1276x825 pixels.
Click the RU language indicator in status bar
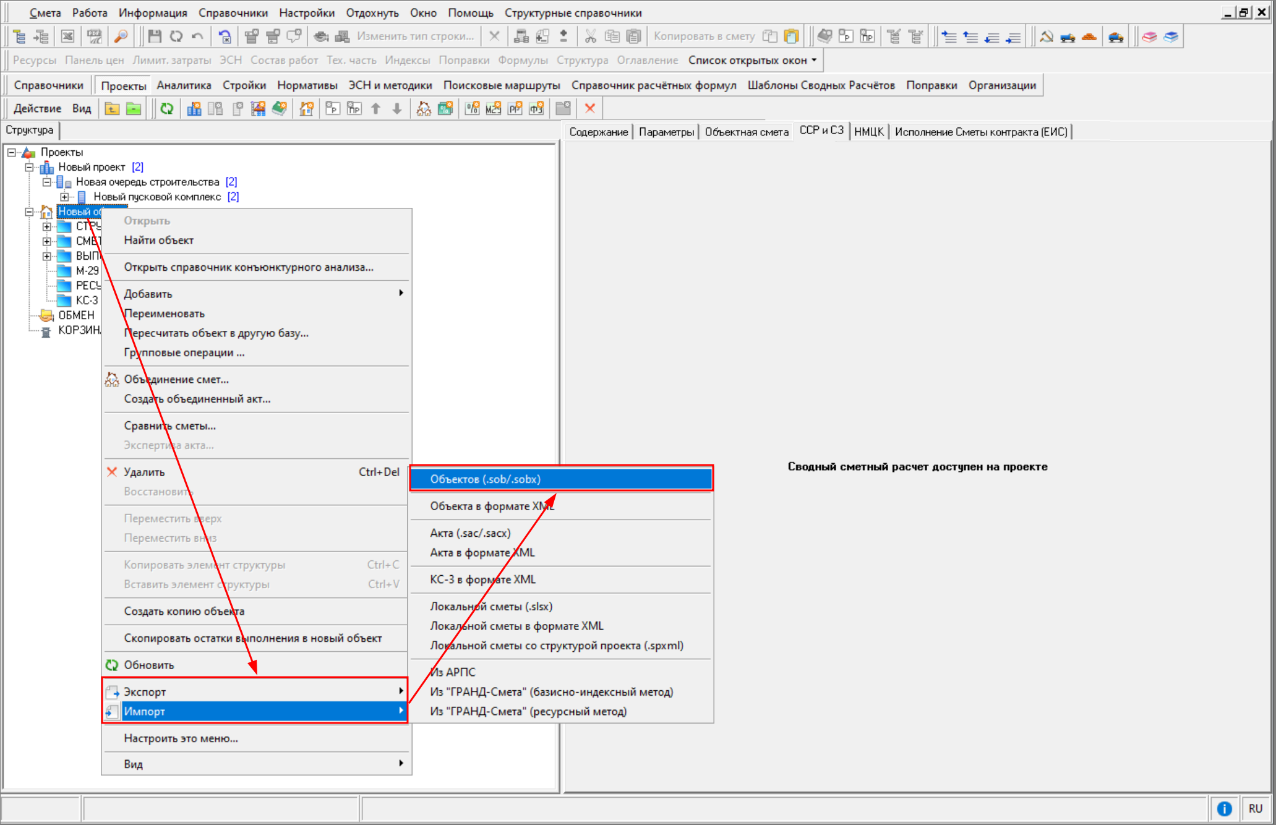click(x=1255, y=809)
